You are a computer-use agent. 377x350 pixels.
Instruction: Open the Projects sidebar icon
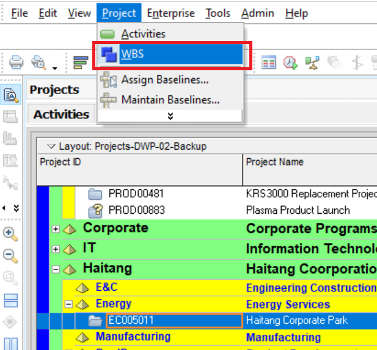point(11,95)
